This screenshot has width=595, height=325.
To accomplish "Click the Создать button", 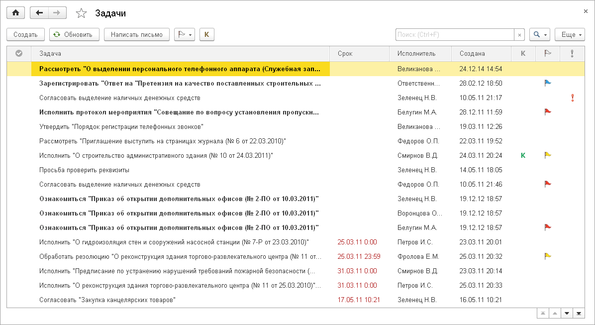I will (25, 34).
